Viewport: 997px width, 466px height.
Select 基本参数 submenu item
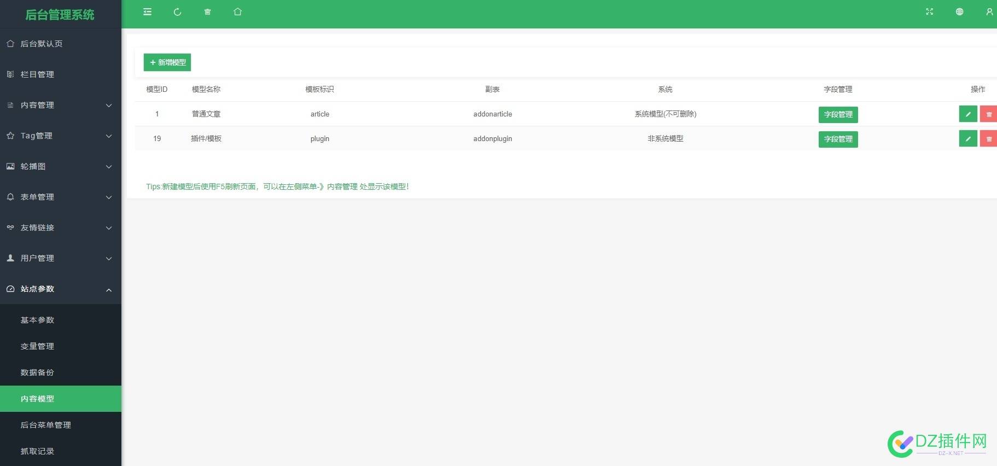click(x=61, y=320)
